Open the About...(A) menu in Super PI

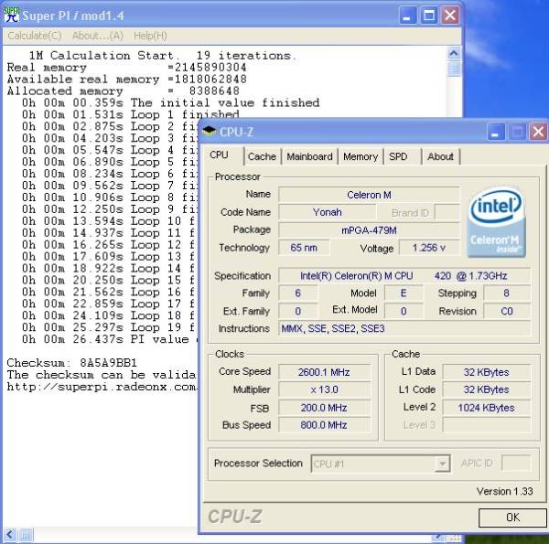[x=98, y=36]
